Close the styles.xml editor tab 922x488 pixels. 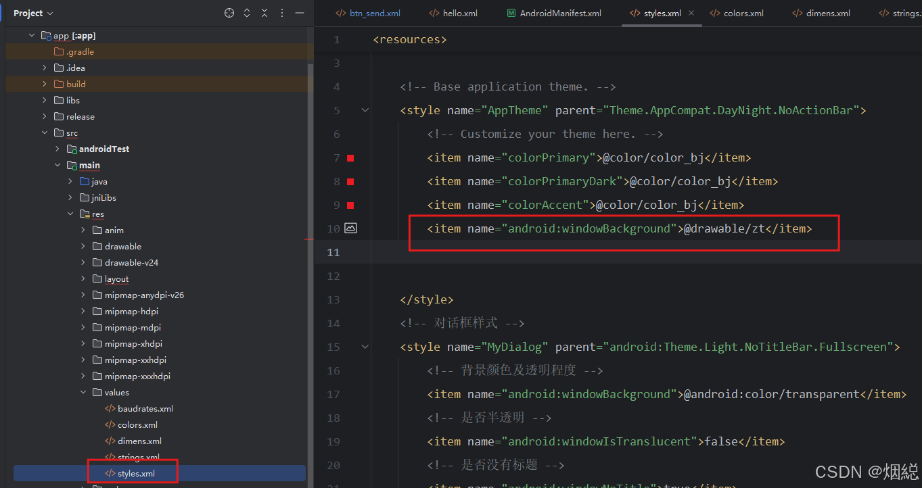[691, 13]
